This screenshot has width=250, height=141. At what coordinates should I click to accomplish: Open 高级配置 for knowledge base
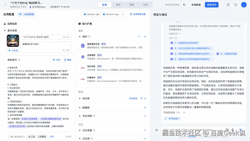tap(133, 98)
